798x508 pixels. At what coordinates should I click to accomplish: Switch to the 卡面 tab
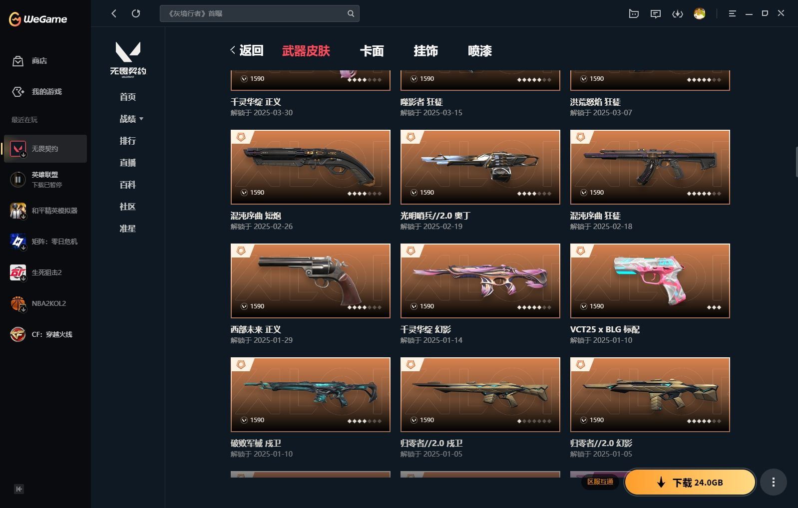click(372, 50)
